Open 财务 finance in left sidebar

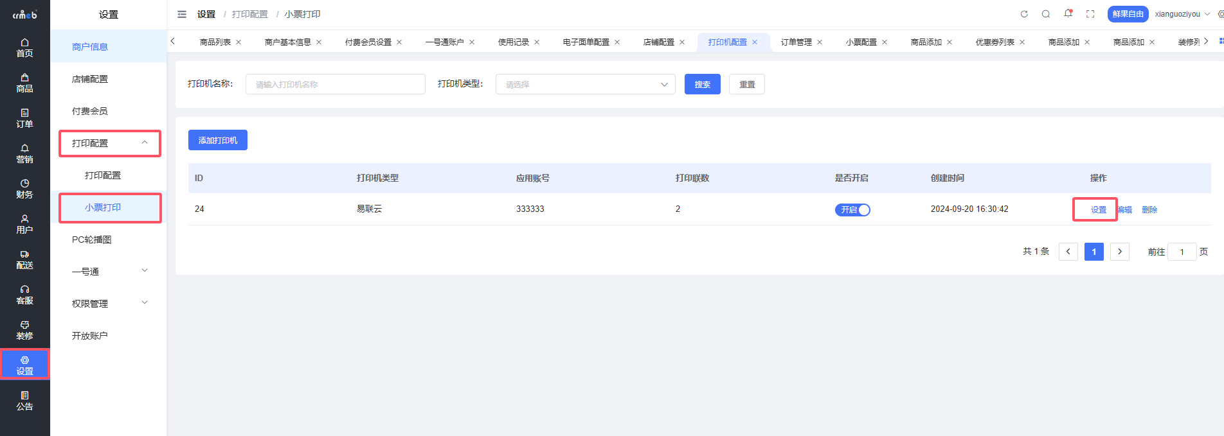(x=24, y=189)
